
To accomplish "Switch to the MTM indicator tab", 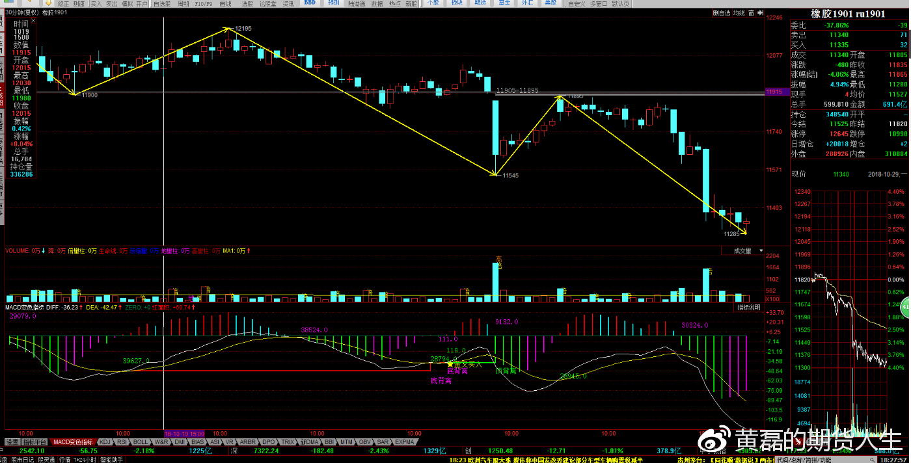I will 347,442.
